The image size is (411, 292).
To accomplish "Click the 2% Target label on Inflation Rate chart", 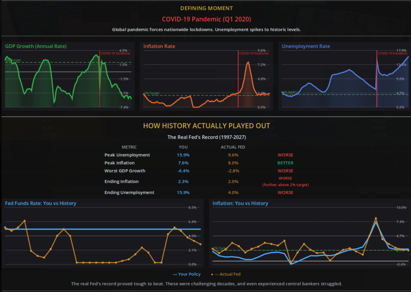I will (151, 93).
